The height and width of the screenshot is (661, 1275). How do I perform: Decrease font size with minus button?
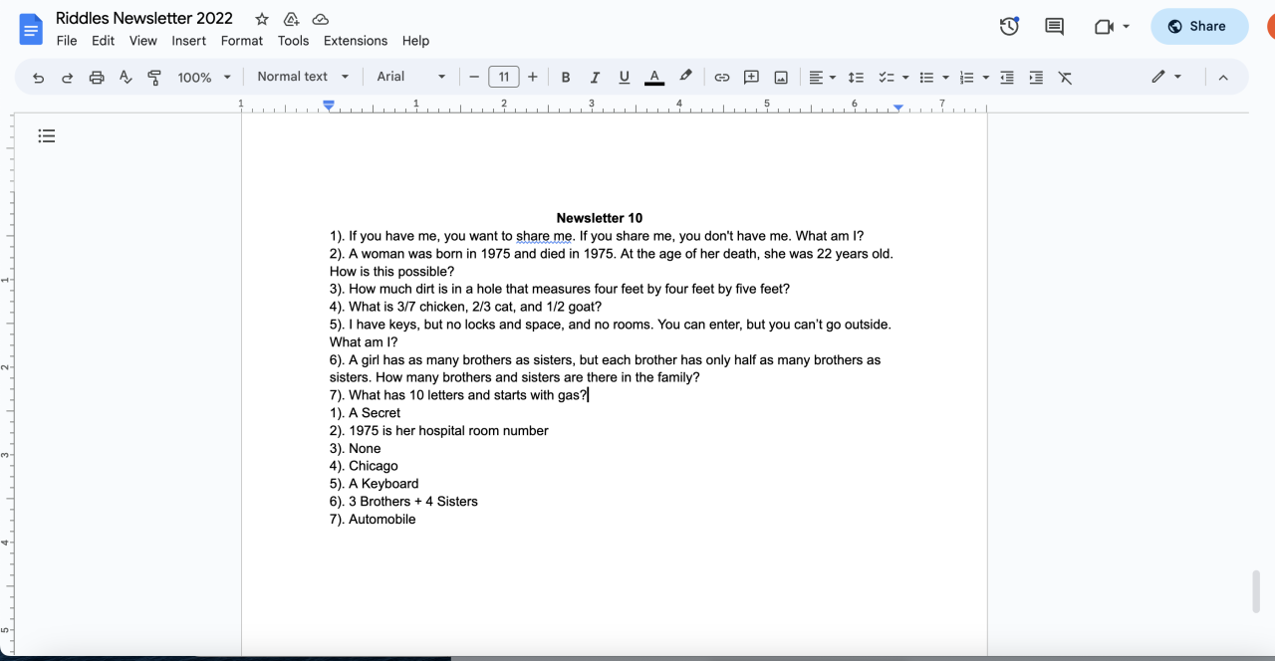[x=474, y=77]
